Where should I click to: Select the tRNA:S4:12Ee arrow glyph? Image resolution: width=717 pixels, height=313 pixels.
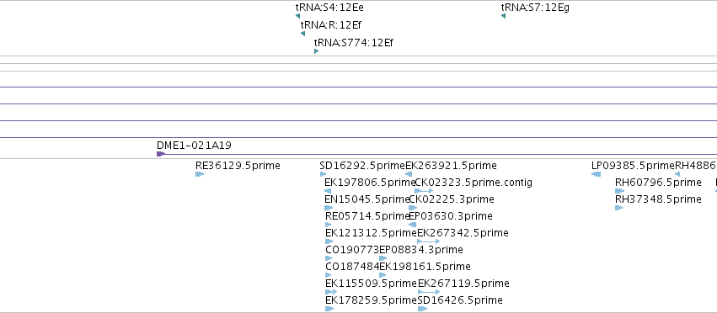click(297, 17)
